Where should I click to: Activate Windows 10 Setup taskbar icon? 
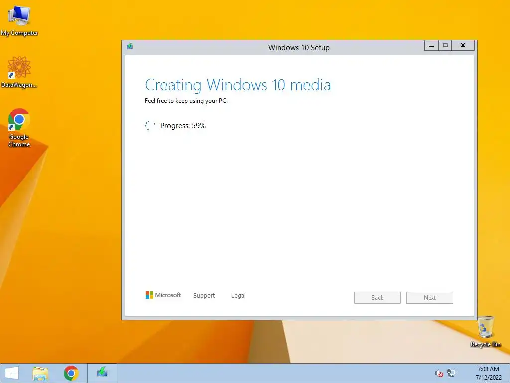(x=102, y=373)
